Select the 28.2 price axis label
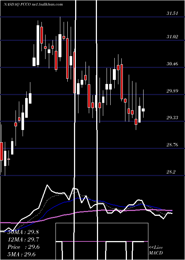The width and height of the screenshot is (185, 260). tap(171, 172)
